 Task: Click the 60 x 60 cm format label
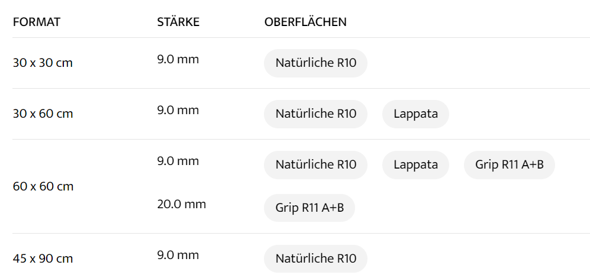tap(43, 186)
